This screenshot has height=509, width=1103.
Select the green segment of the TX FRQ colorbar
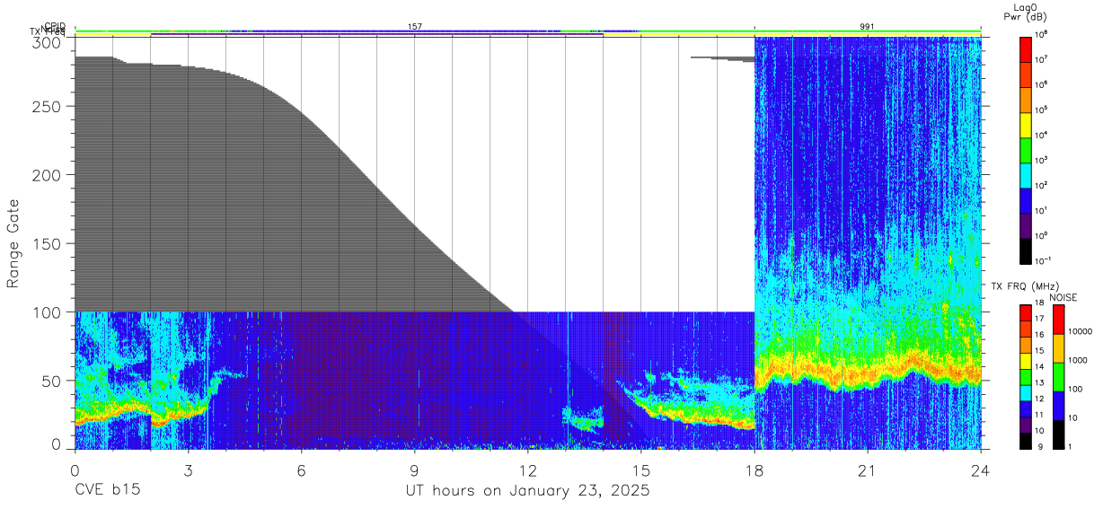[1026, 377]
